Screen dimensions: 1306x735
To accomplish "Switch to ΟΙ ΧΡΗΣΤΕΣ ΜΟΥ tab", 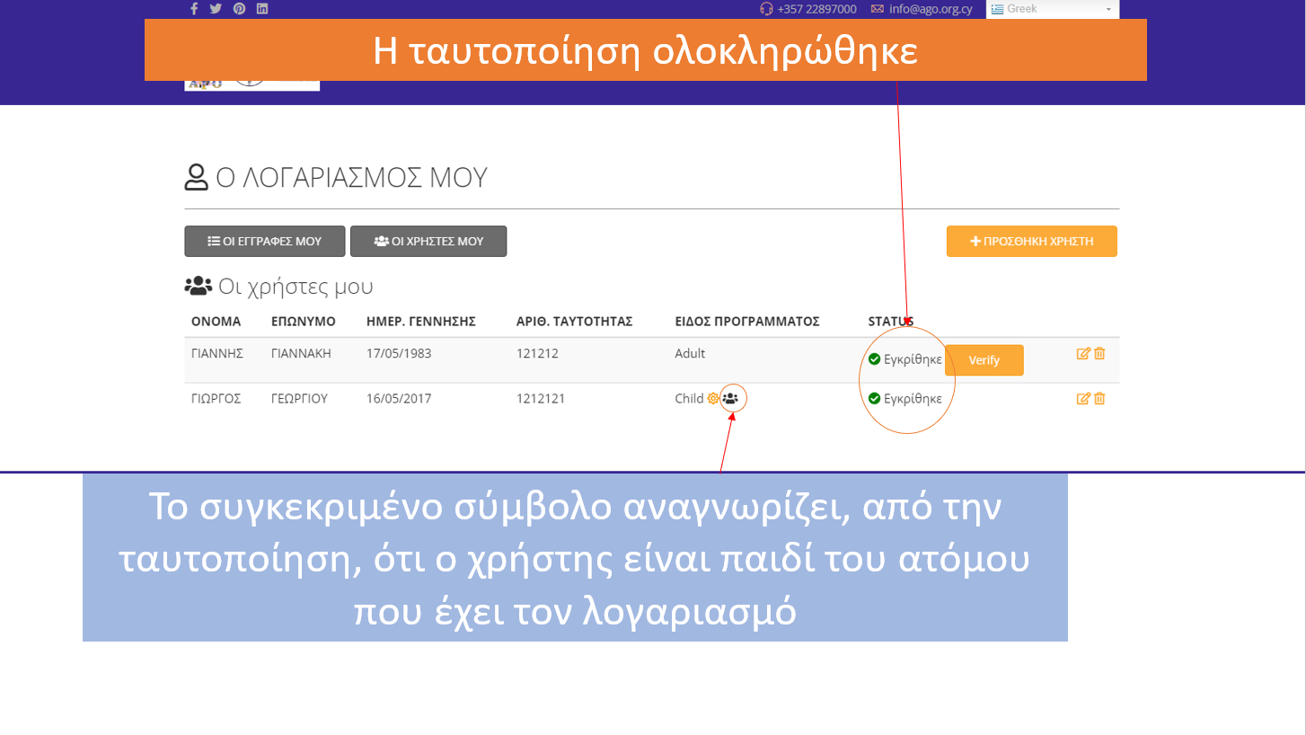I will pyautogui.click(x=428, y=242).
